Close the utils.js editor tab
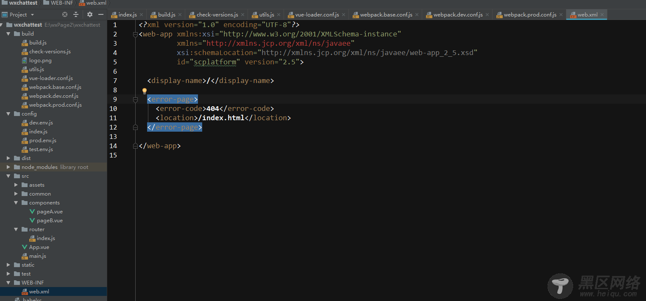646x301 pixels. (279, 15)
